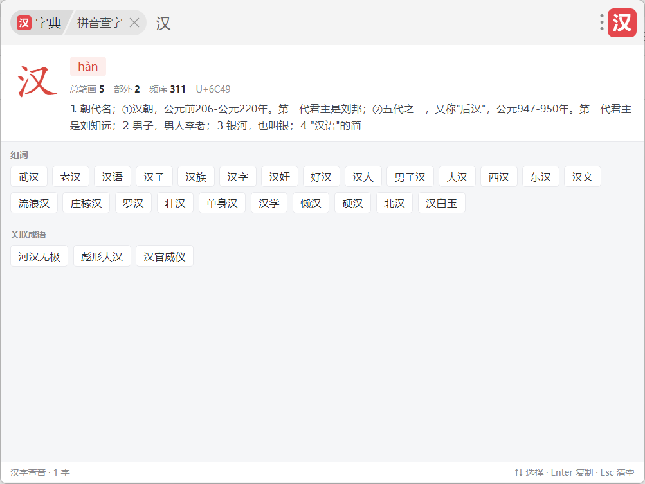This screenshot has height=484, width=645.
Task: Close the 拼音查字 tab with X
Action: pos(134,22)
